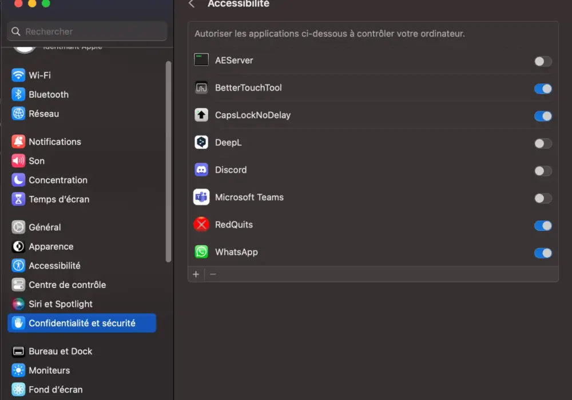Image resolution: width=572 pixels, height=400 pixels.
Task: Click the Accessibilité sidebar icon
Action: [18, 266]
